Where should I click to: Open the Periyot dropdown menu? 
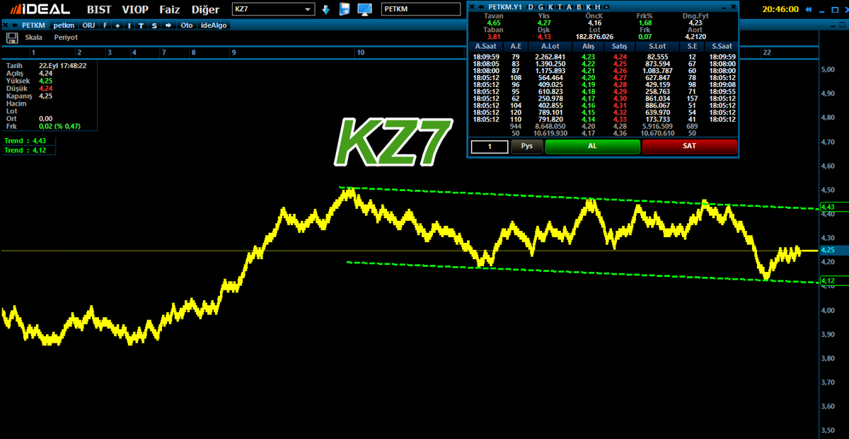pyautogui.click(x=66, y=37)
